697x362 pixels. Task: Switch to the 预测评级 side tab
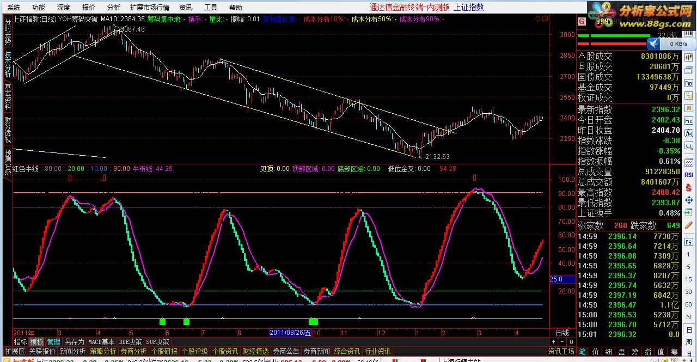(8, 162)
